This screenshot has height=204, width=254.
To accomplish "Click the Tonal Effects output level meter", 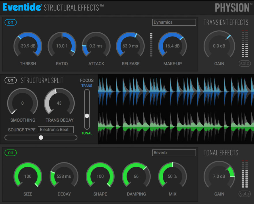I will [x=244, y=174].
